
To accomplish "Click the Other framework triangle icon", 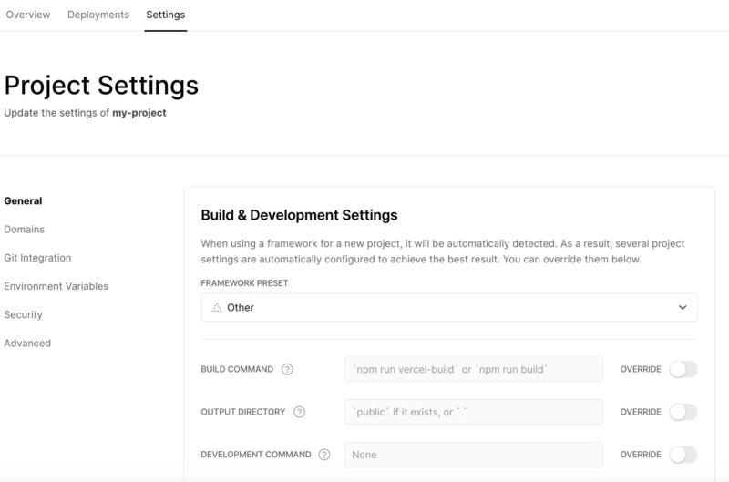I will point(217,308).
